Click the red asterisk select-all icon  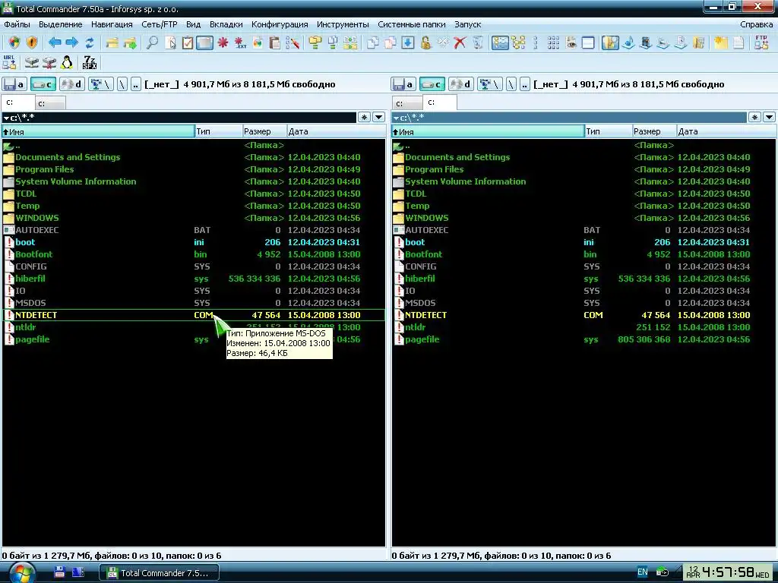point(223,43)
